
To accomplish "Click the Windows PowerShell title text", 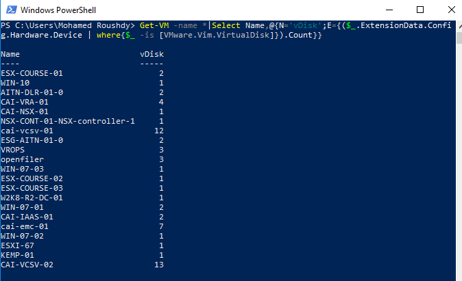I will (56, 10).
